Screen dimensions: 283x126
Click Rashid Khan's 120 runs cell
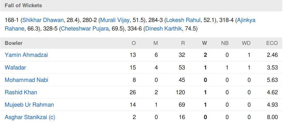pyautogui.click(x=181, y=92)
